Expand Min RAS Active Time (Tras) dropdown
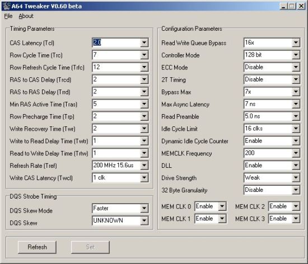The image size is (308, 264). pyautogui.click(x=144, y=104)
